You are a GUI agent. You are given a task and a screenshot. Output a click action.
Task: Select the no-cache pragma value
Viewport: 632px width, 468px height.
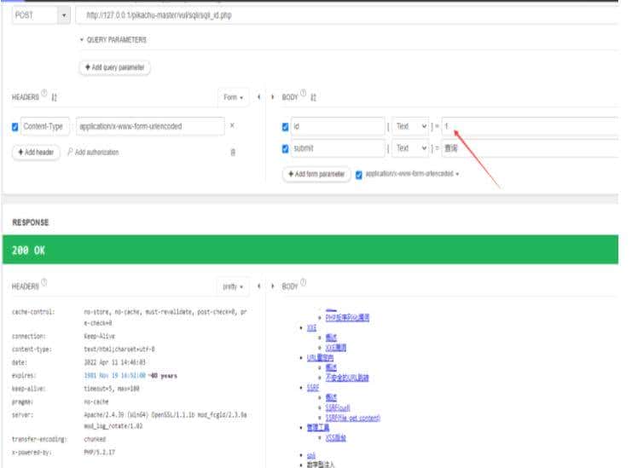(96, 402)
